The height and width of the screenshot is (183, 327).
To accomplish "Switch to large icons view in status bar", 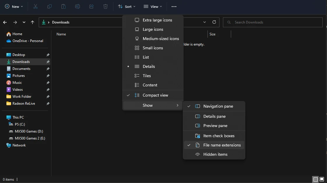I will coord(322,179).
